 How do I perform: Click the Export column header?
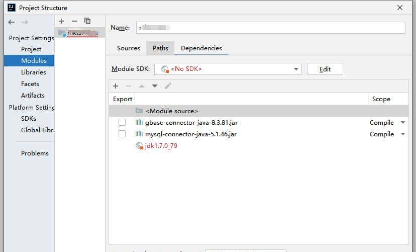(122, 99)
